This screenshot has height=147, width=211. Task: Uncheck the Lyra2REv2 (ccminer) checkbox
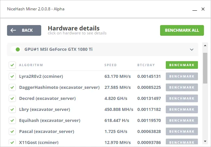coord(12,76)
